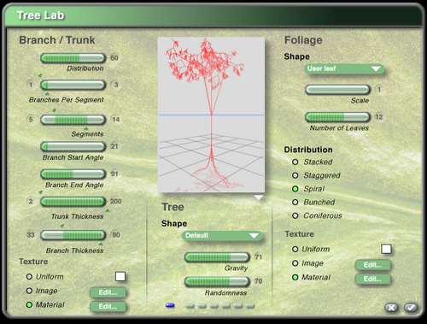Select Bunched foliage distribution
This screenshot has width=427, height=324.
[x=295, y=202]
